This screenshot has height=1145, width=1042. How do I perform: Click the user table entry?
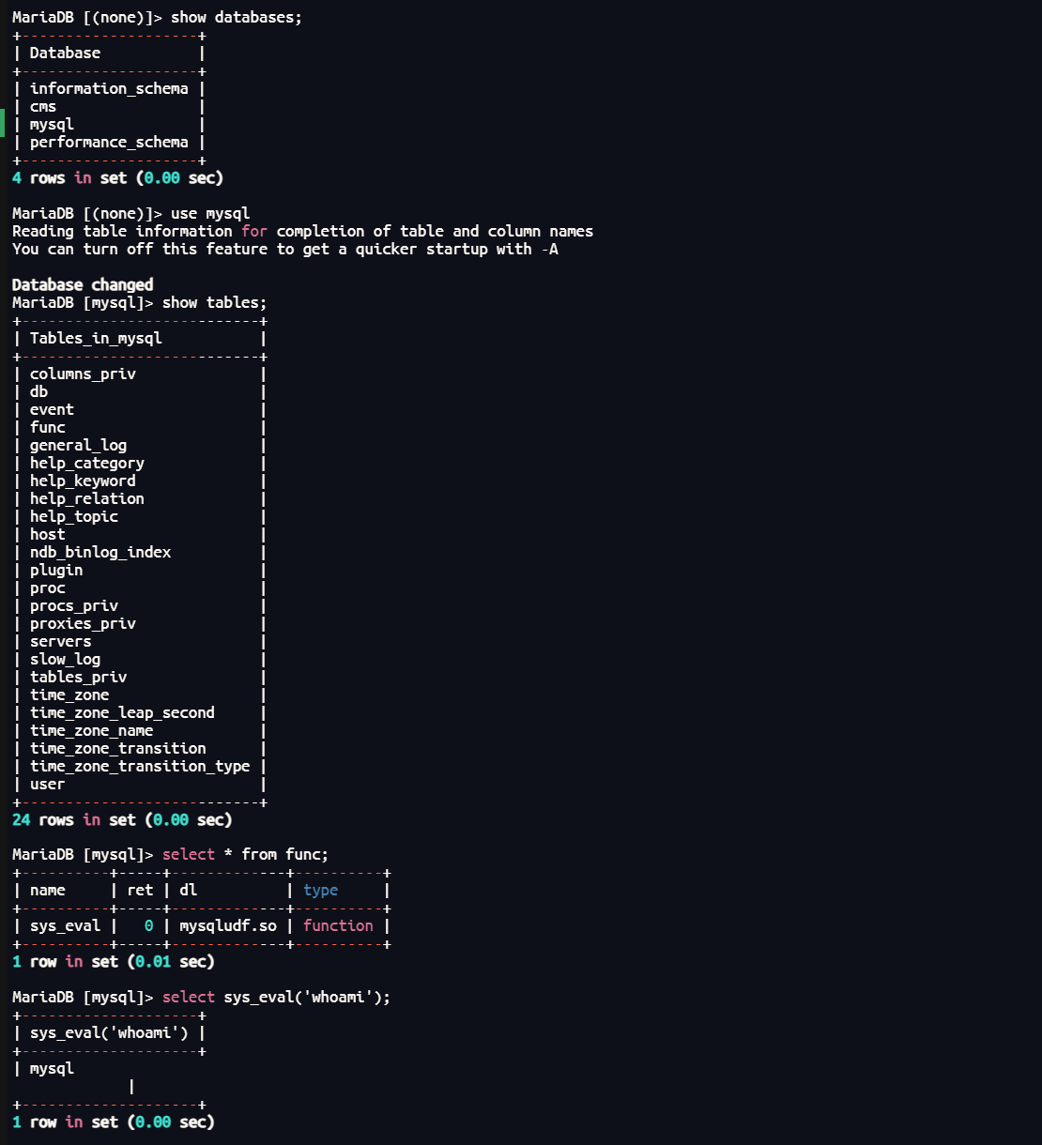48,784
